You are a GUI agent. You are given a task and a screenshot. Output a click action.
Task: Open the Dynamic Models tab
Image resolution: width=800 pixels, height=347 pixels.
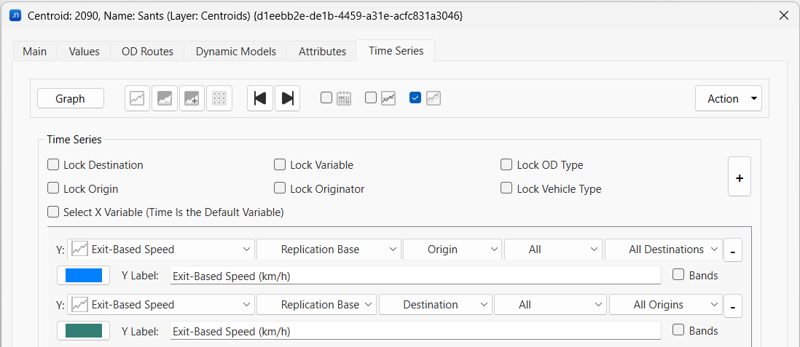pos(236,51)
